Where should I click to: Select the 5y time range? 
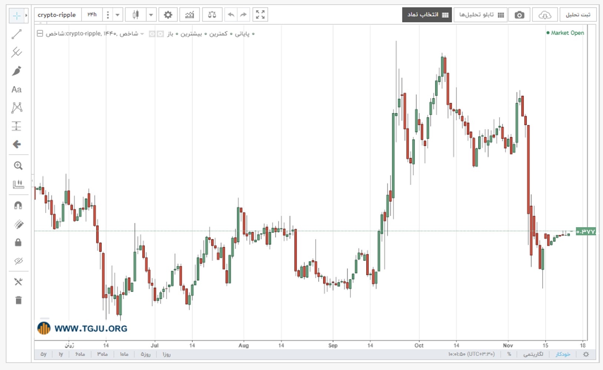pos(43,354)
